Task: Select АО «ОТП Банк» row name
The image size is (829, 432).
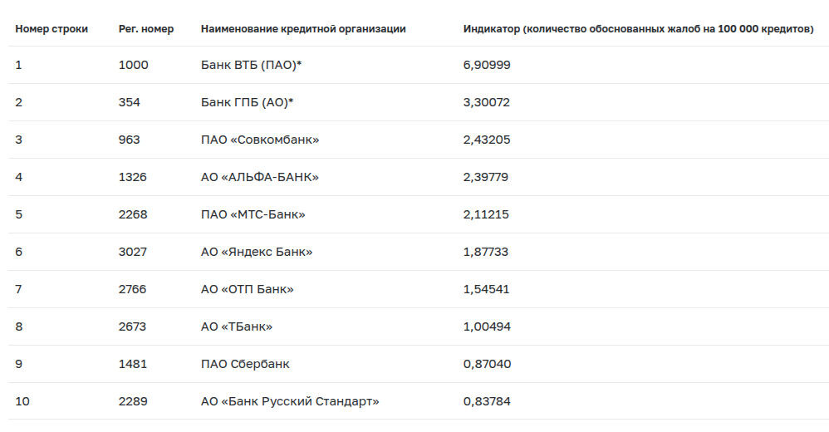Action: click(247, 289)
